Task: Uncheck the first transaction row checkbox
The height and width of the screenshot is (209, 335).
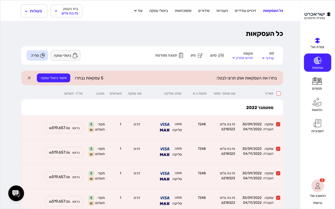Action: tap(278, 124)
